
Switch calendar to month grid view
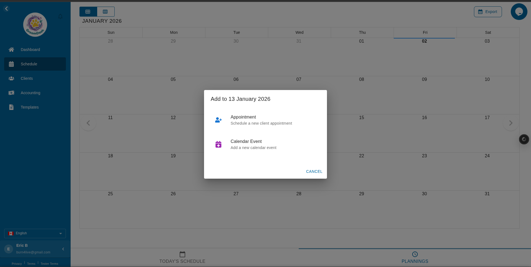(88, 12)
